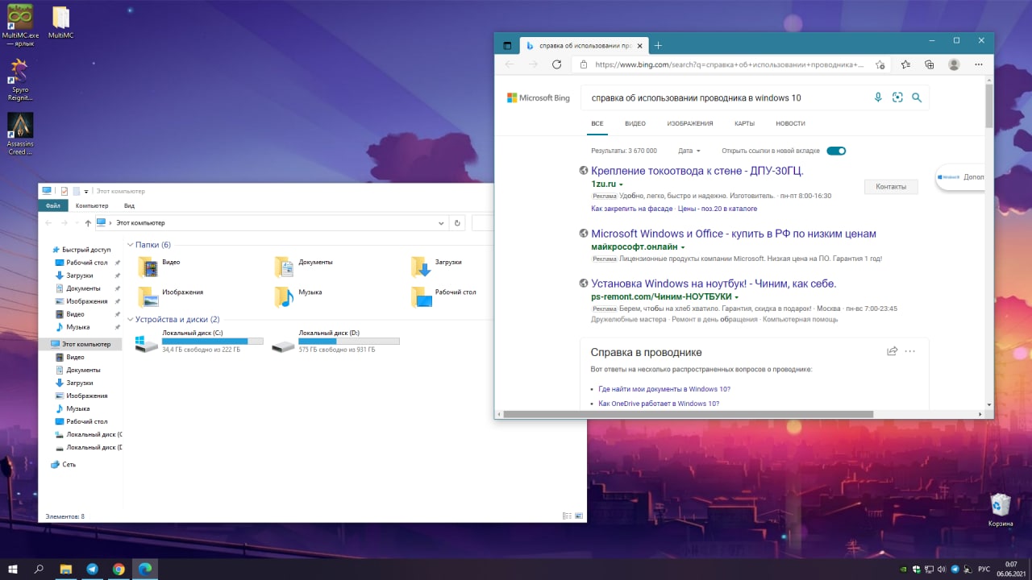Open the Изображения folder in Explorer main pane
Screen dimensions: 1032x580
pos(170,296)
